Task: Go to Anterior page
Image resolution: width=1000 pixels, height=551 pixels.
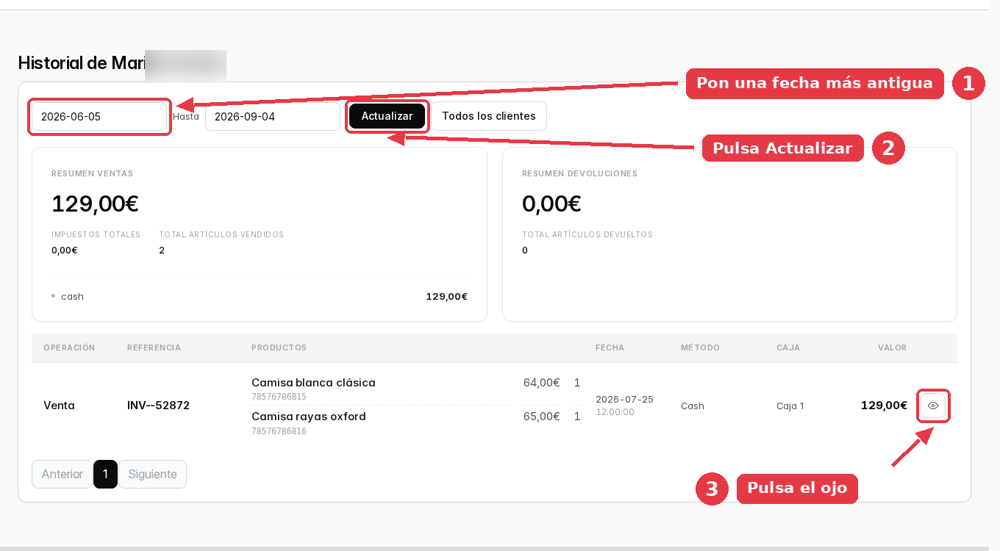Action: 63,474
